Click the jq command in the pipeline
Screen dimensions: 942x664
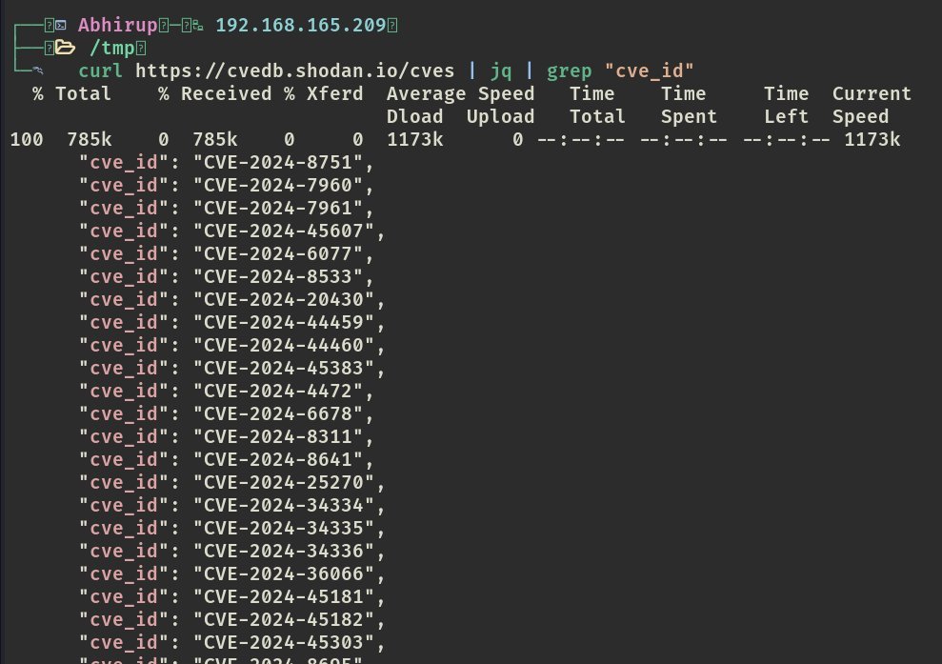point(501,71)
